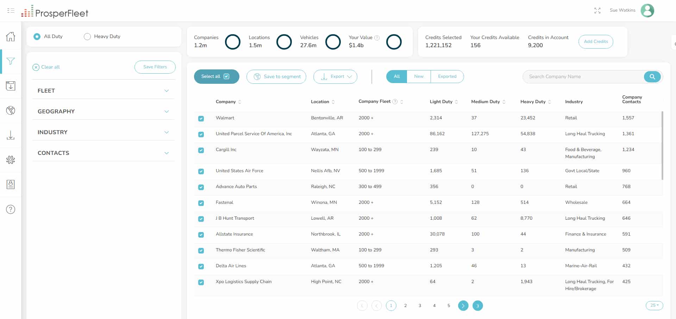676x319 pixels.
Task: Sort by Company column arrows
Action: click(x=240, y=102)
